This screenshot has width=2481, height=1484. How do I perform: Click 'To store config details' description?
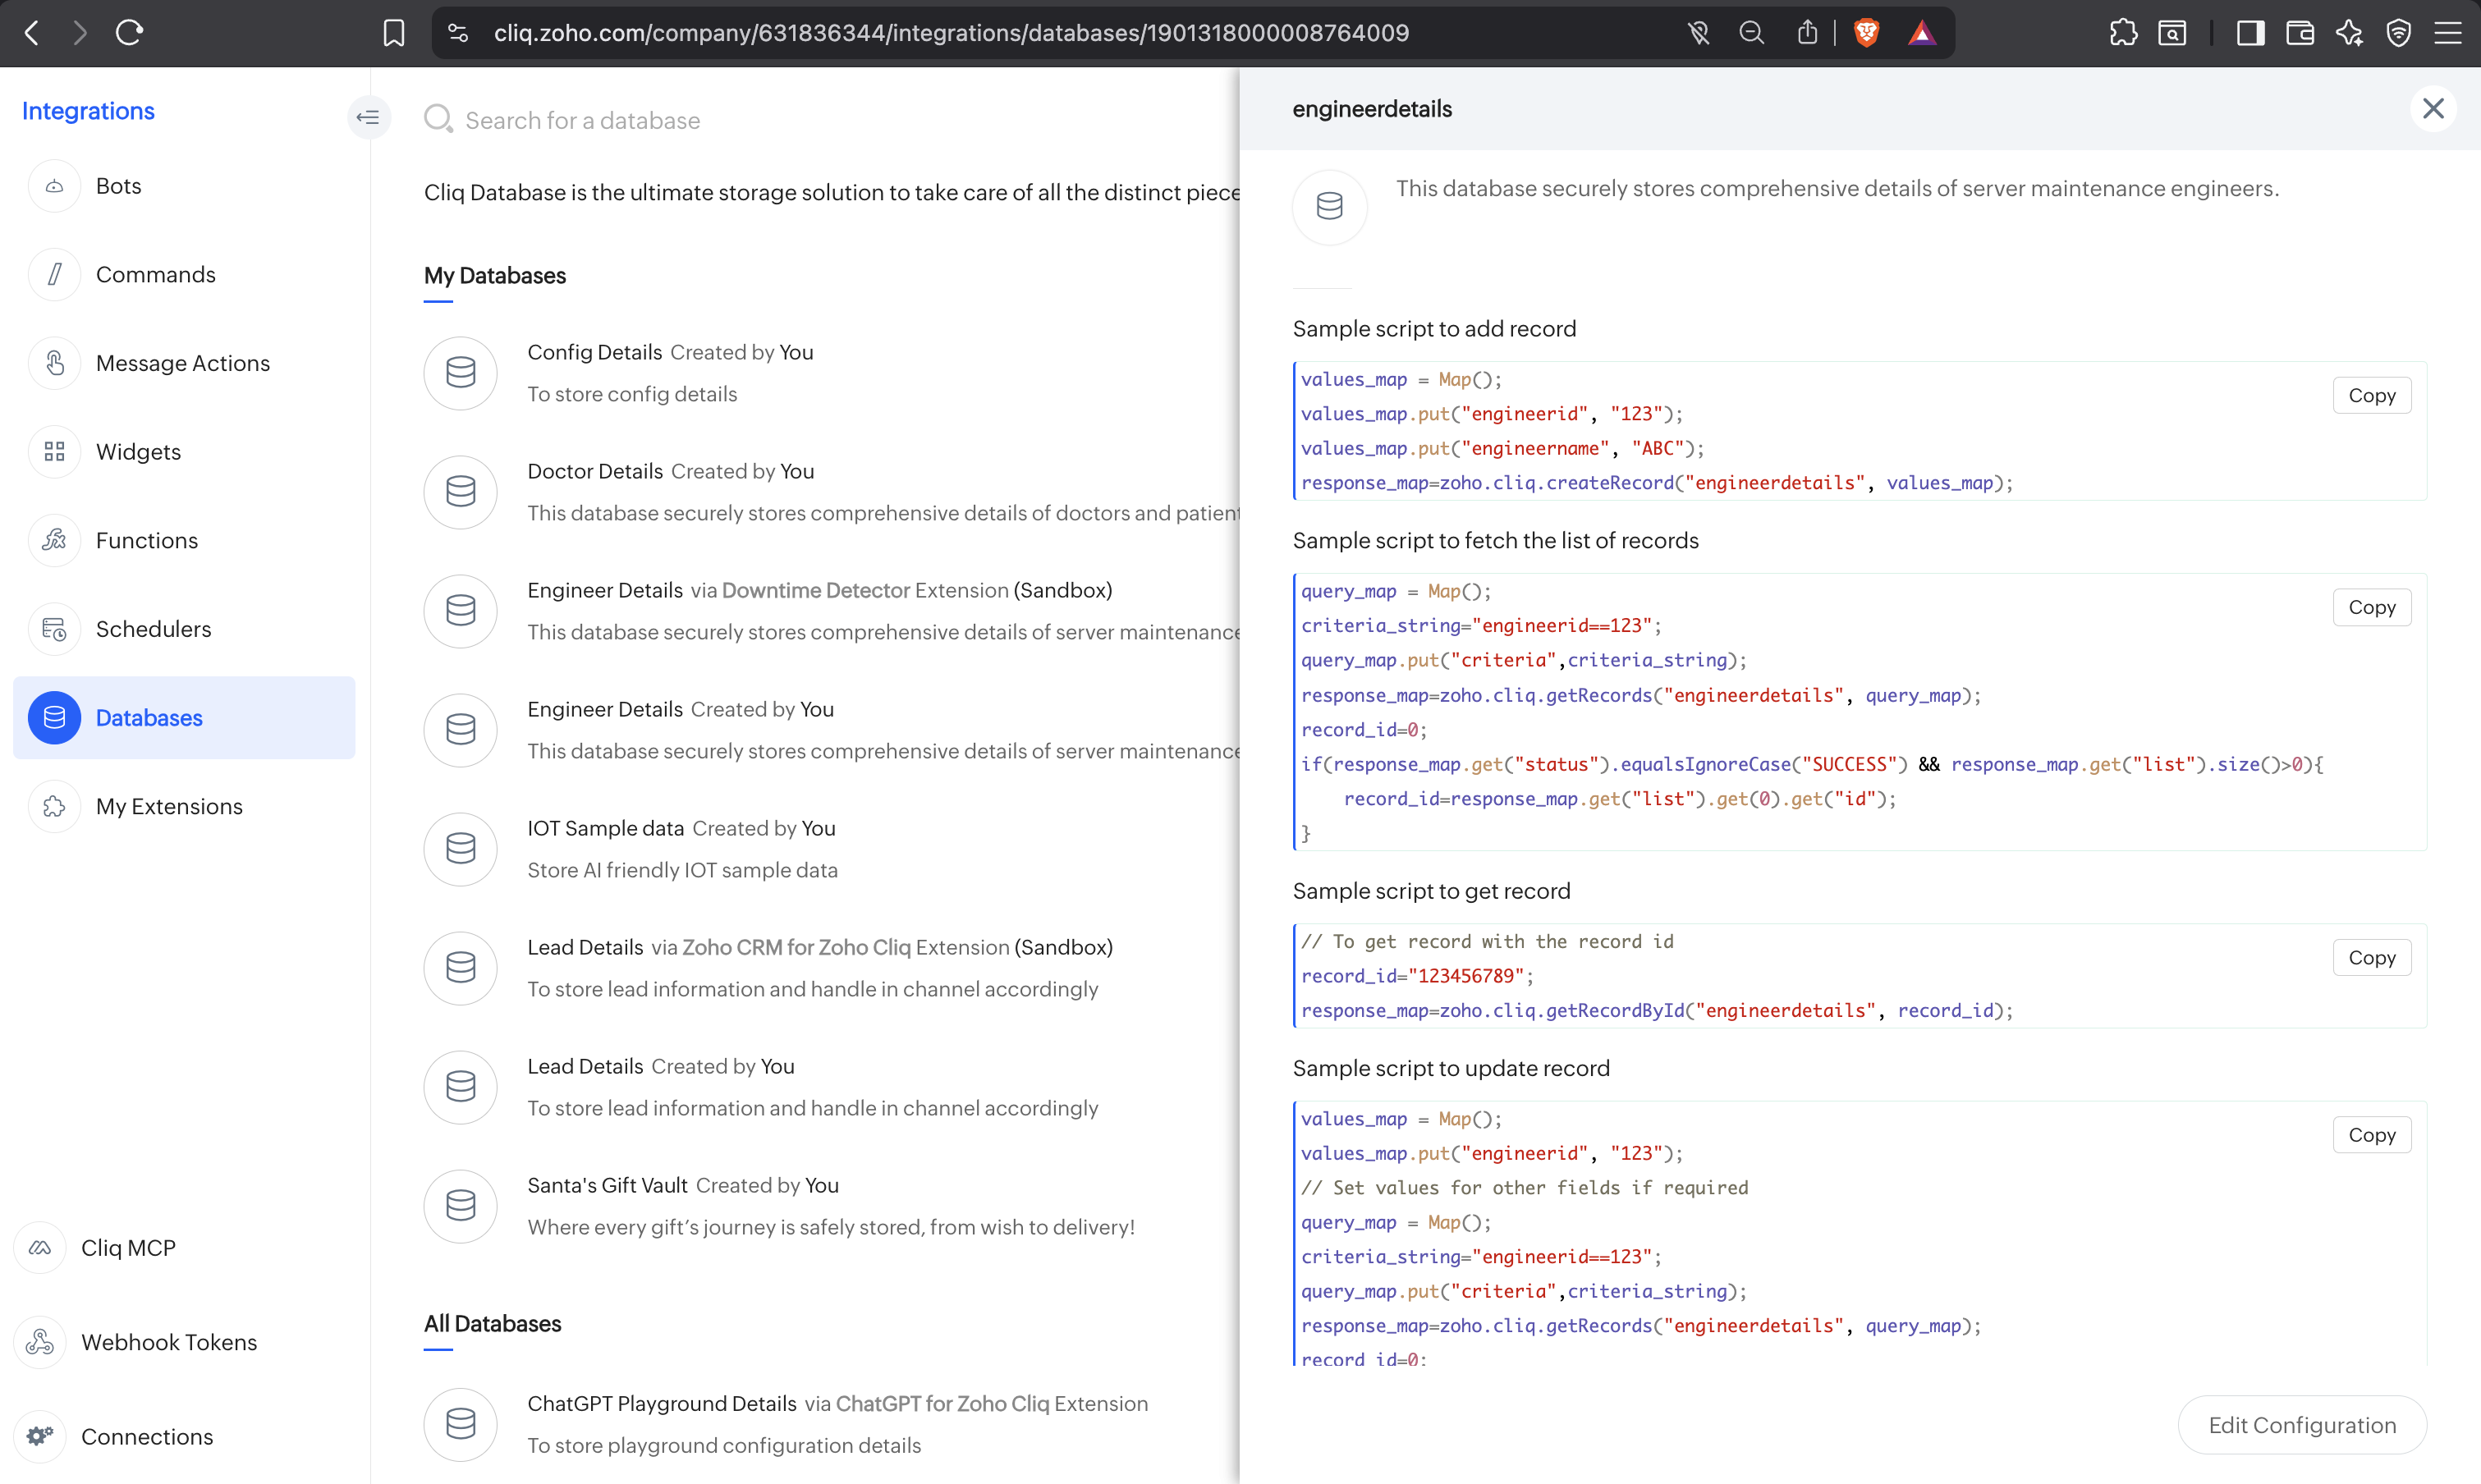pos(632,394)
